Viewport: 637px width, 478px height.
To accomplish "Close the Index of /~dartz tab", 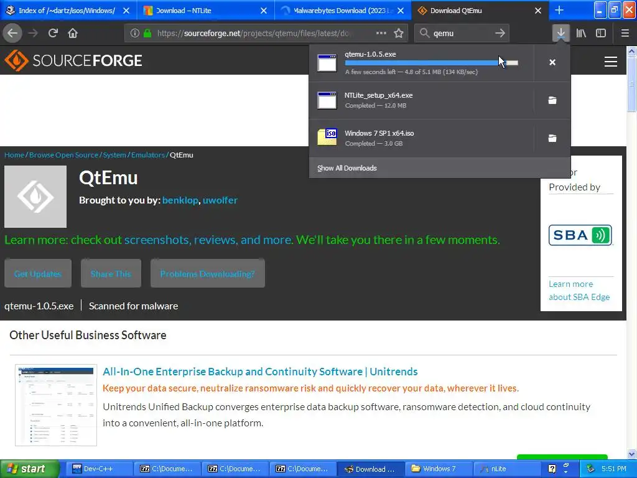I will pyautogui.click(x=126, y=11).
